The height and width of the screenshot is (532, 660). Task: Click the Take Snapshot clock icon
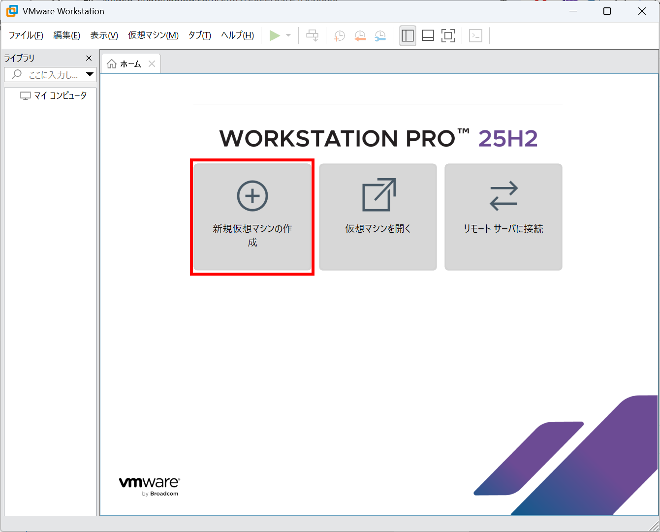click(339, 35)
